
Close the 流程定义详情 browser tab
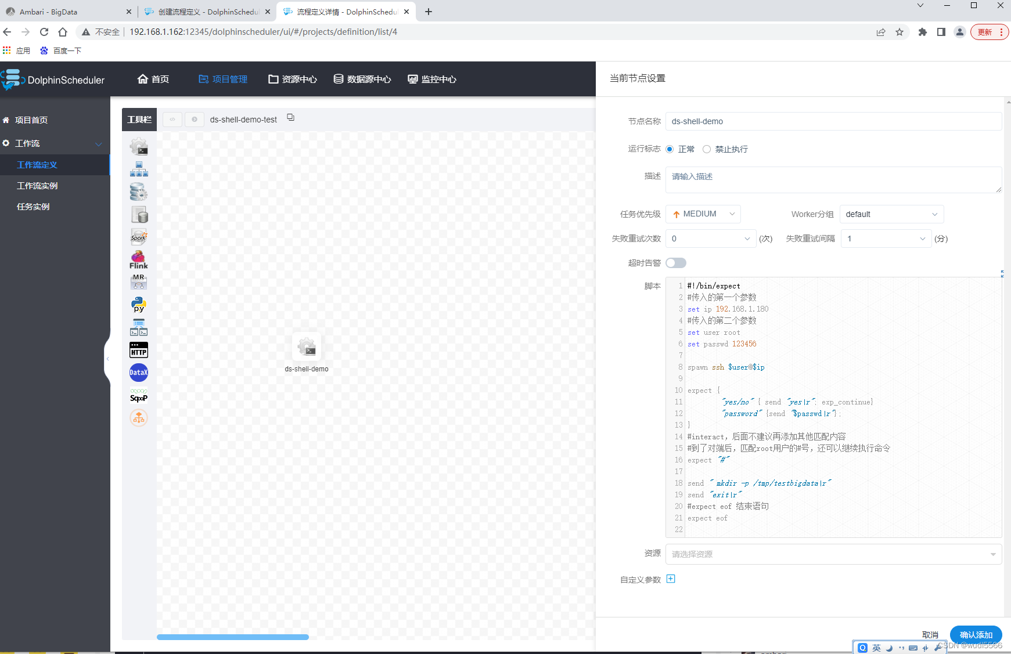[x=406, y=12]
